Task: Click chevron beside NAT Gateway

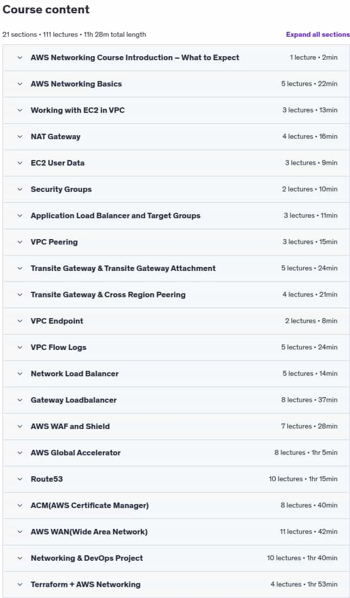Action: [20, 137]
